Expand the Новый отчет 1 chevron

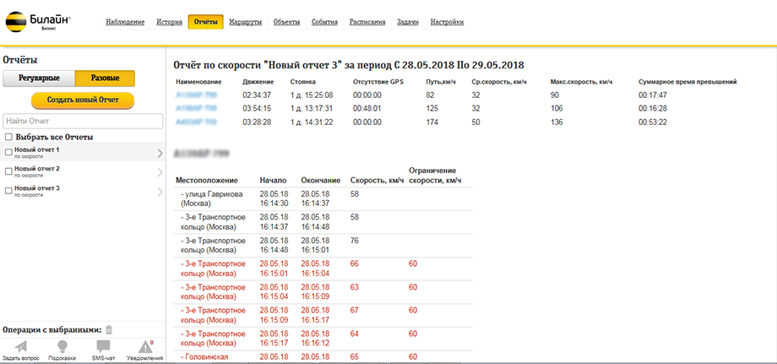[x=160, y=153]
